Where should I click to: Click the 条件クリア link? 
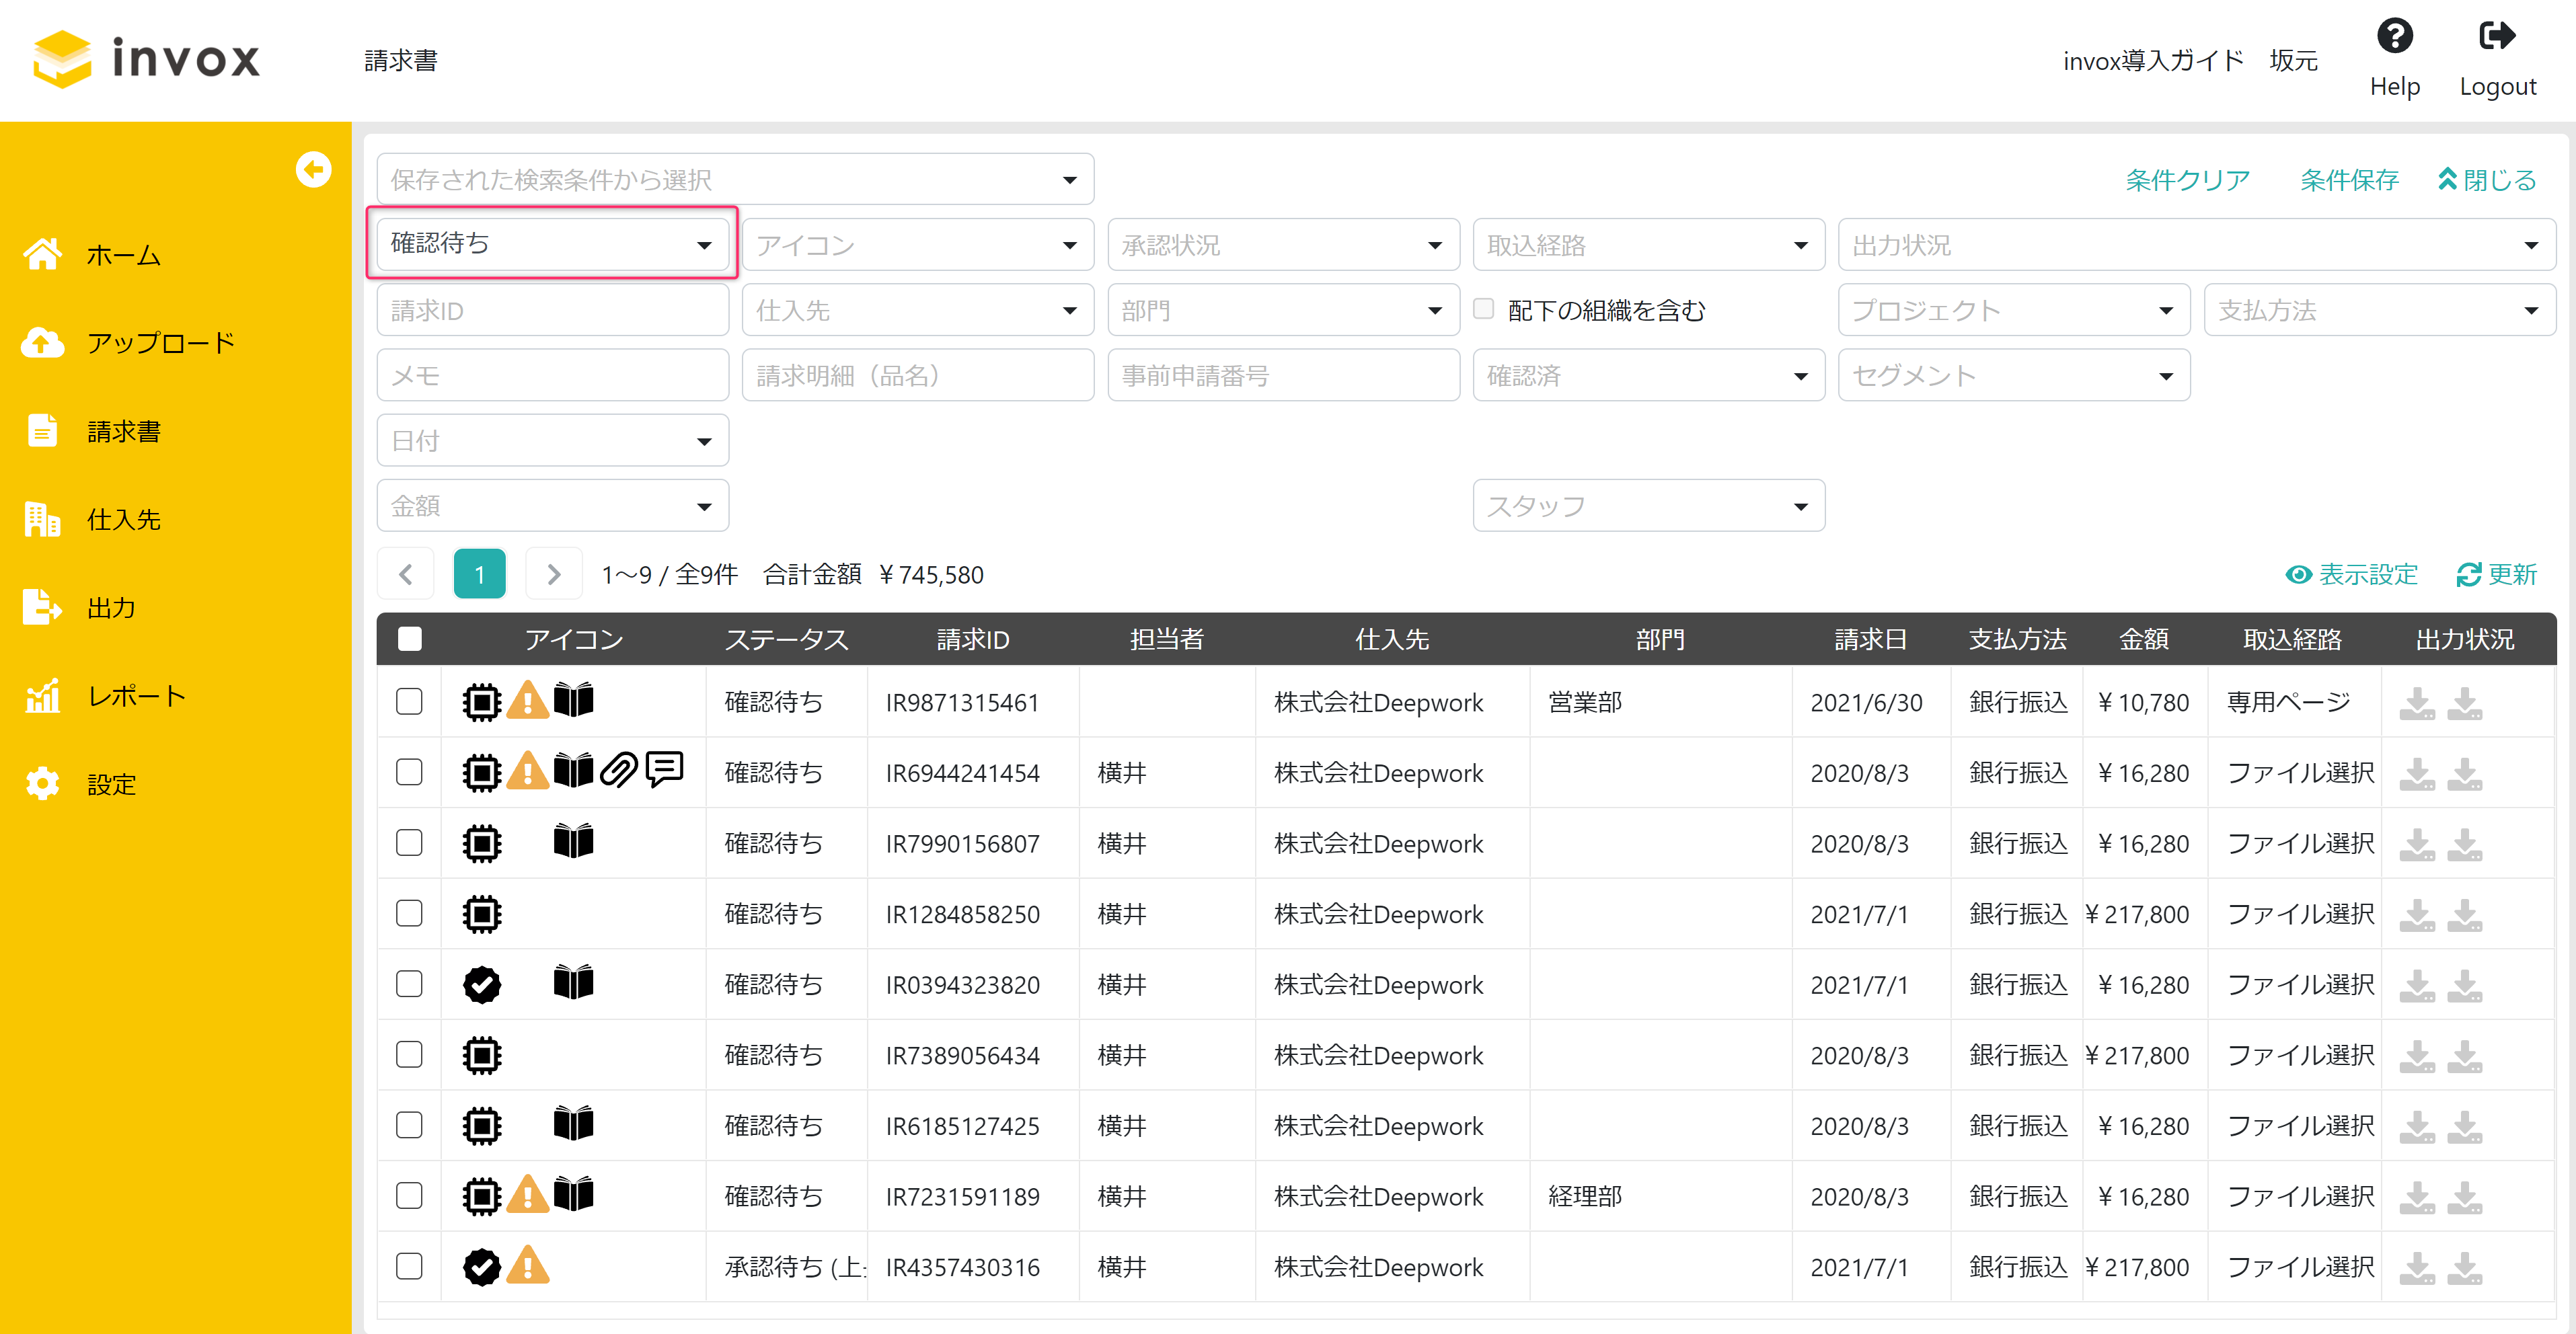tap(2186, 180)
